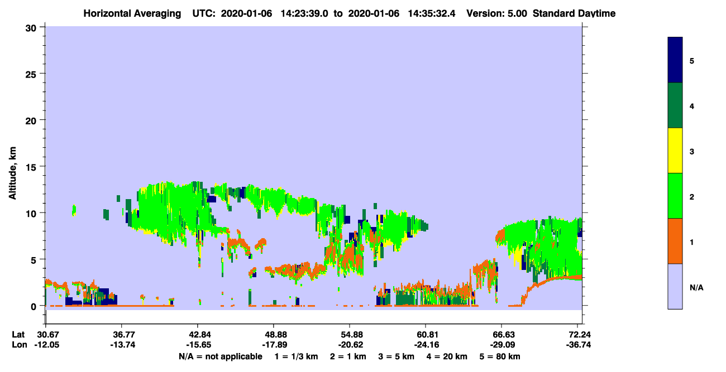The height and width of the screenshot is (372, 726).
Task: Click the 'Standard Daytime' label
Action: point(574,13)
